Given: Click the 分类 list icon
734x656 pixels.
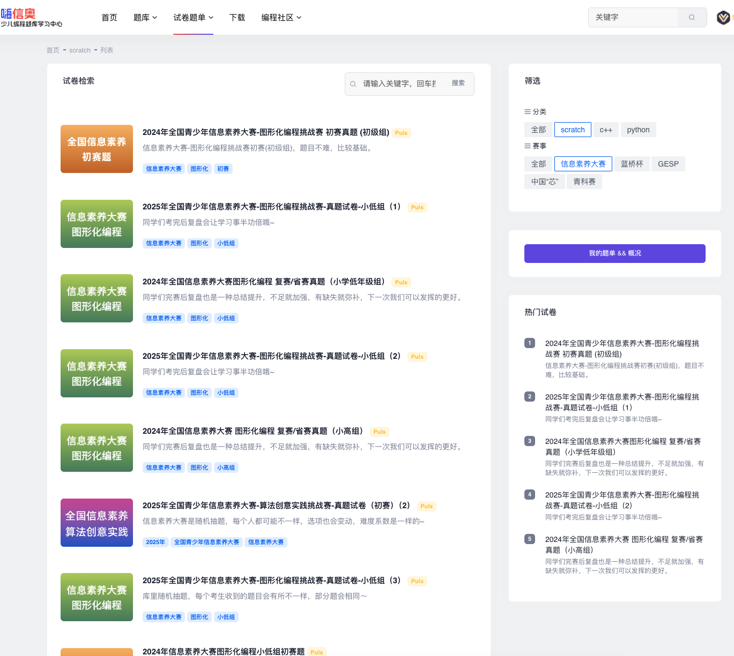Looking at the screenshot, I should 528,112.
